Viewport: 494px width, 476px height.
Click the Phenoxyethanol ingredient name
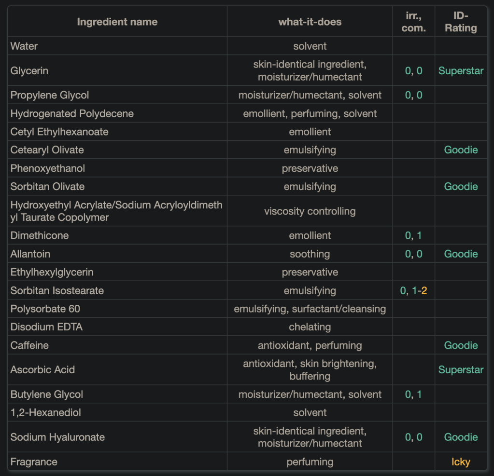tap(48, 168)
